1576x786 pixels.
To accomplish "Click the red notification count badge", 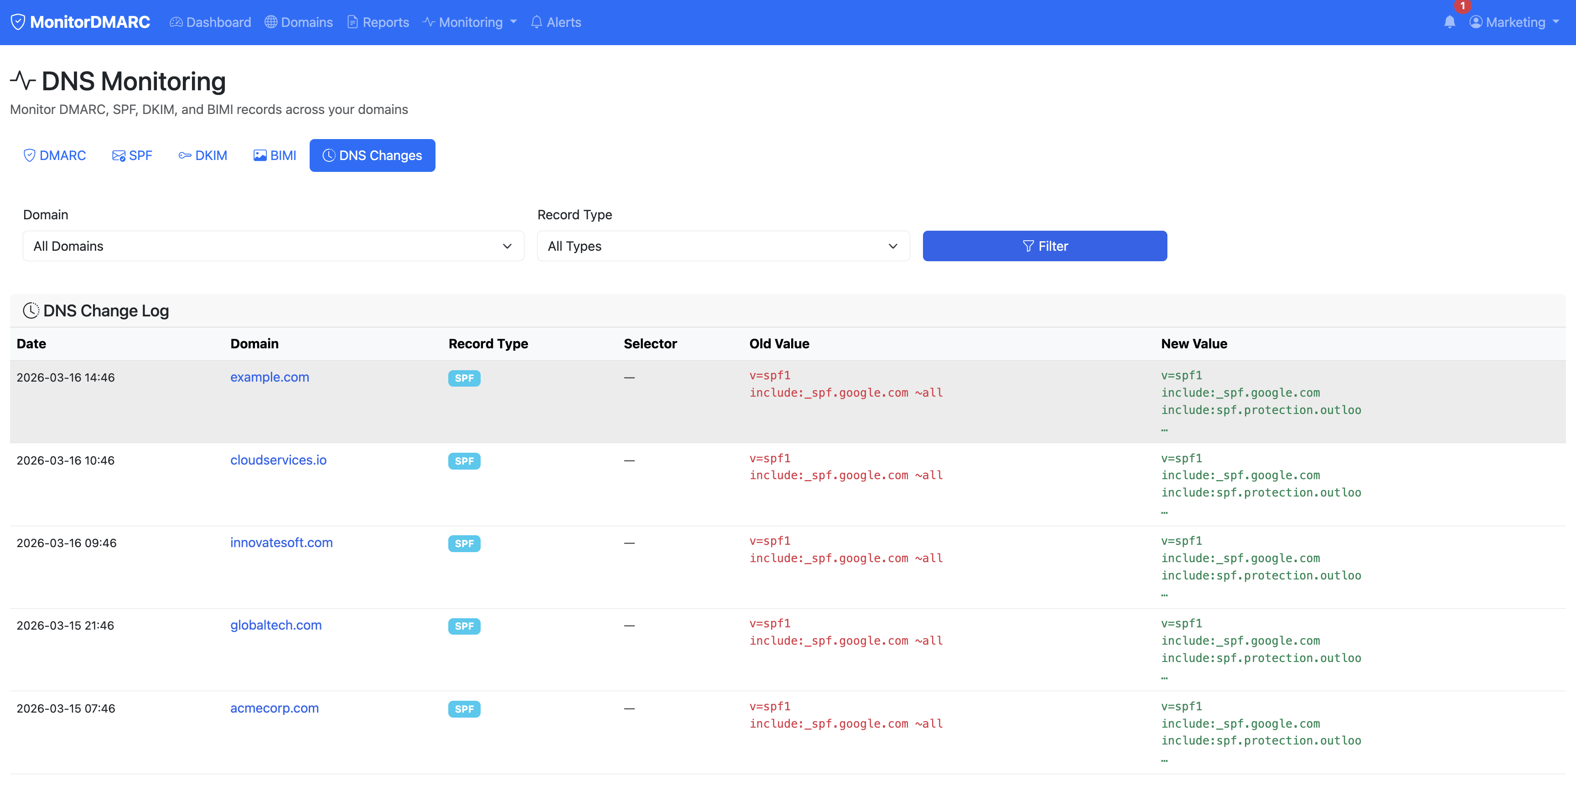I will click(1463, 6).
